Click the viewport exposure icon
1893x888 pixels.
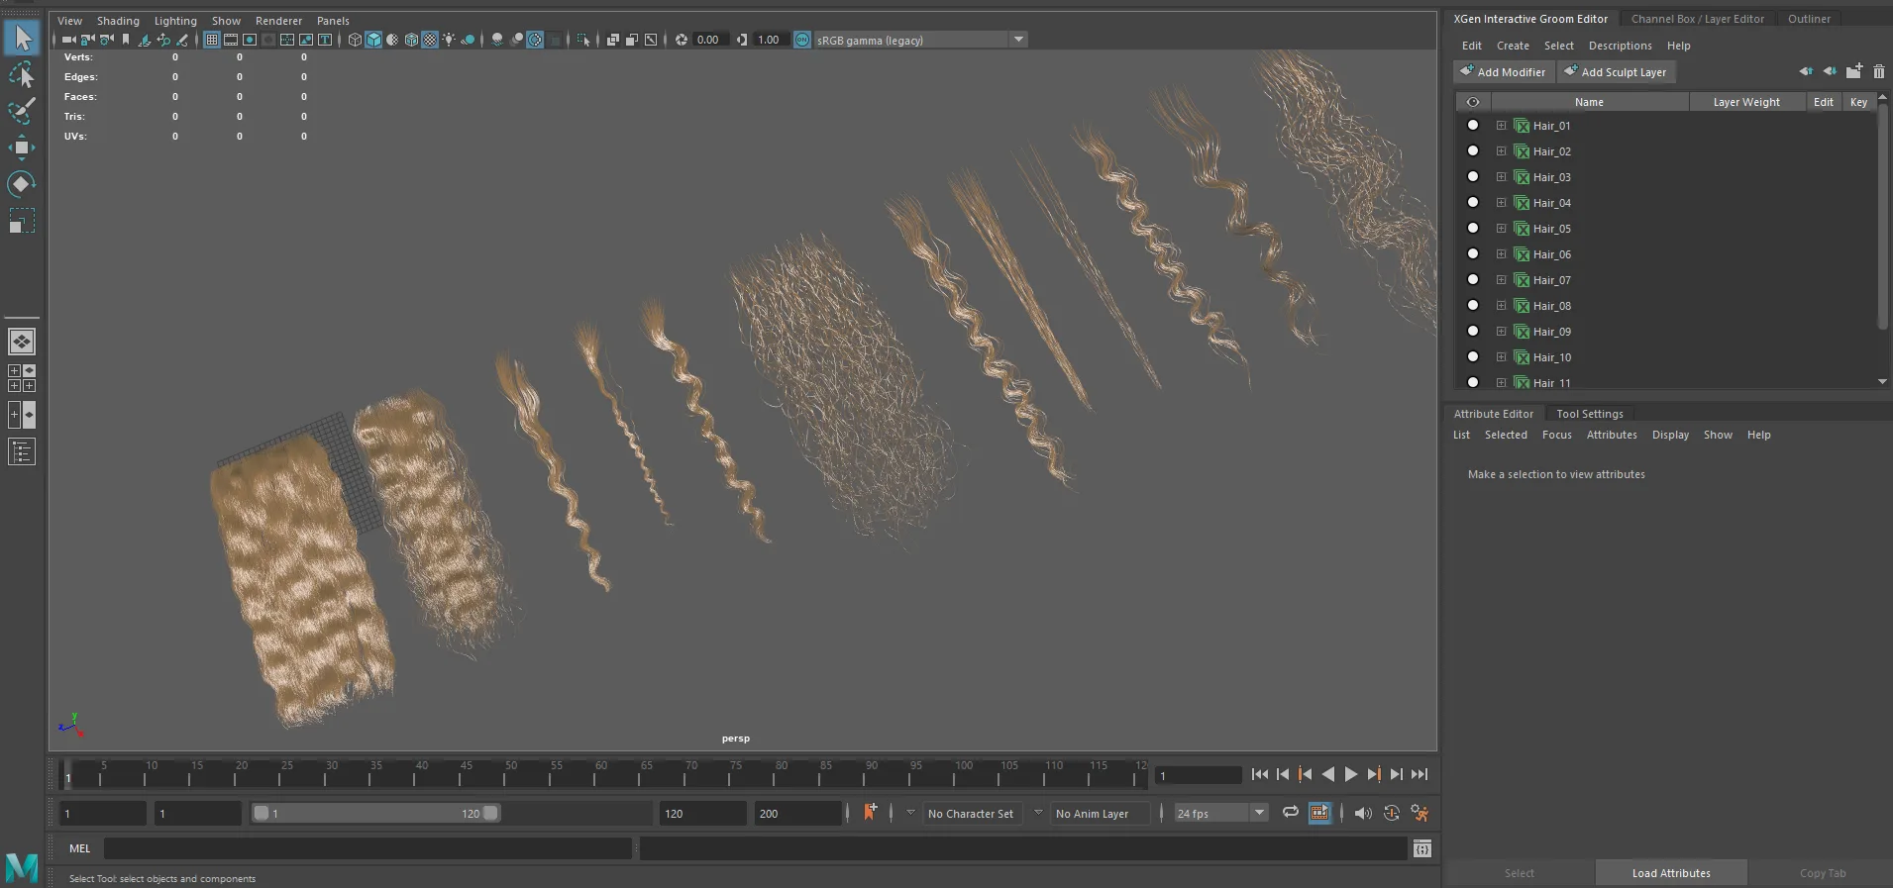tap(682, 40)
